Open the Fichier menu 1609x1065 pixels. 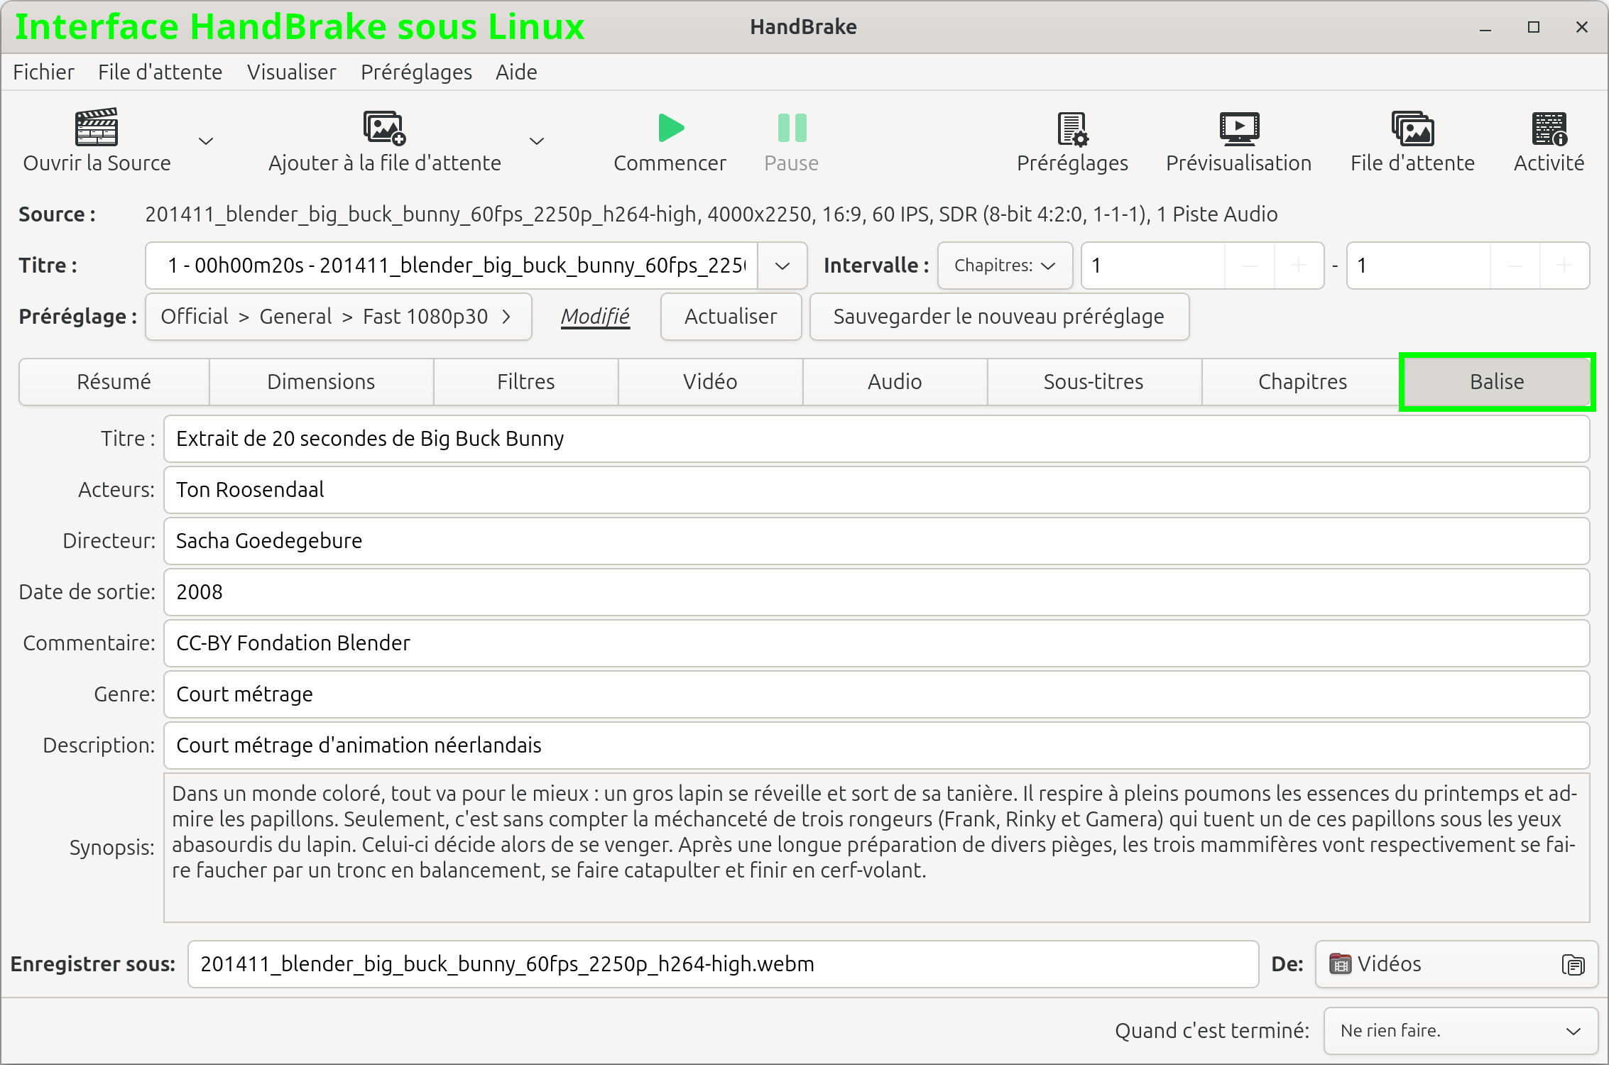(x=43, y=72)
